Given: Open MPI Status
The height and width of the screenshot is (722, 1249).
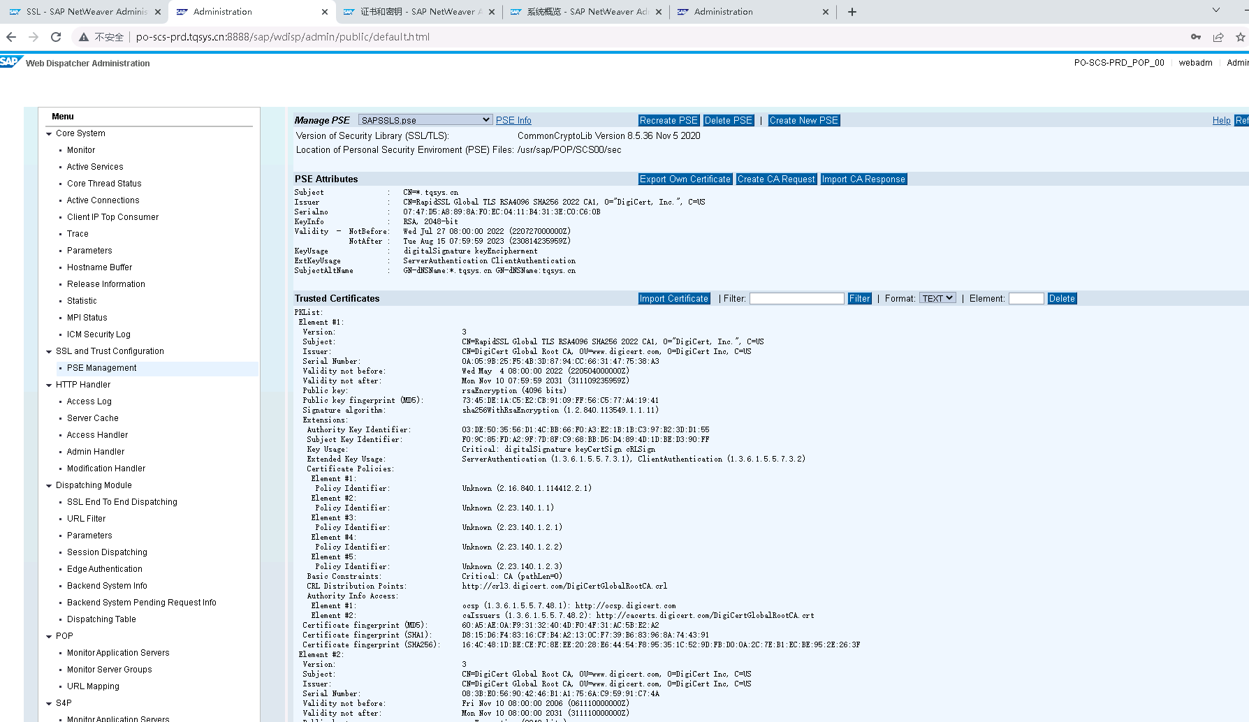Looking at the screenshot, I should tap(87, 318).
